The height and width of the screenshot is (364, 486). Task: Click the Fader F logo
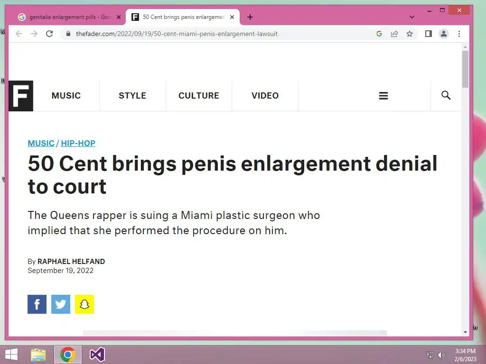tap(21, 96)
